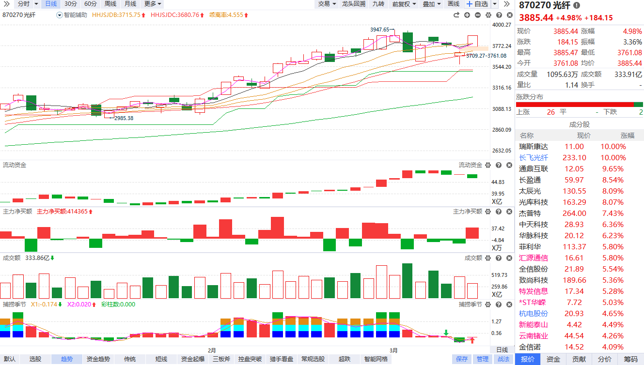644x365 pixels.
Task: Click the 主力净买额 X万 unit label
Action: (x=497, y=248)
